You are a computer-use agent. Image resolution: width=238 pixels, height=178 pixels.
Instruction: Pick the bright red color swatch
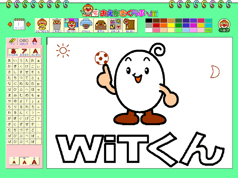(156, 25)
